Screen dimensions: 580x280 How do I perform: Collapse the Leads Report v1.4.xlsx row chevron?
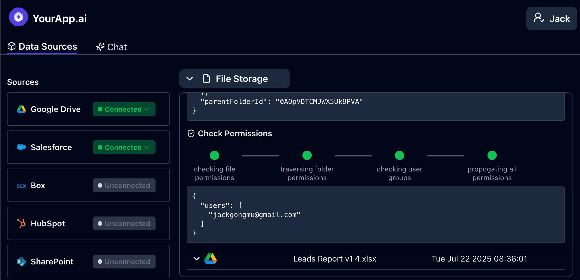(x=197, y=259)
